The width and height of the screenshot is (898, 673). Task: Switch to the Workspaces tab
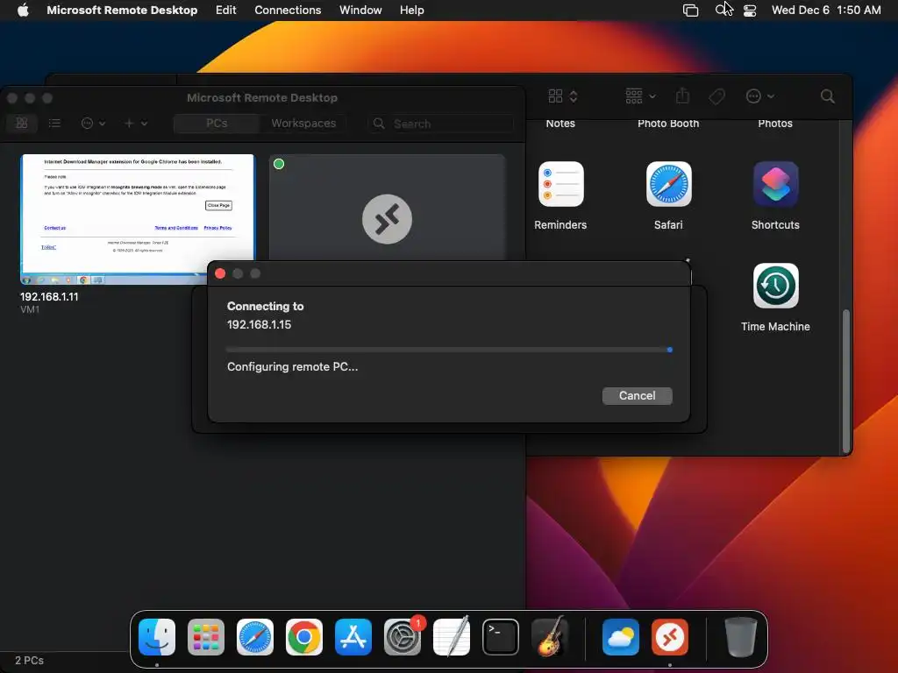[303, 123]
